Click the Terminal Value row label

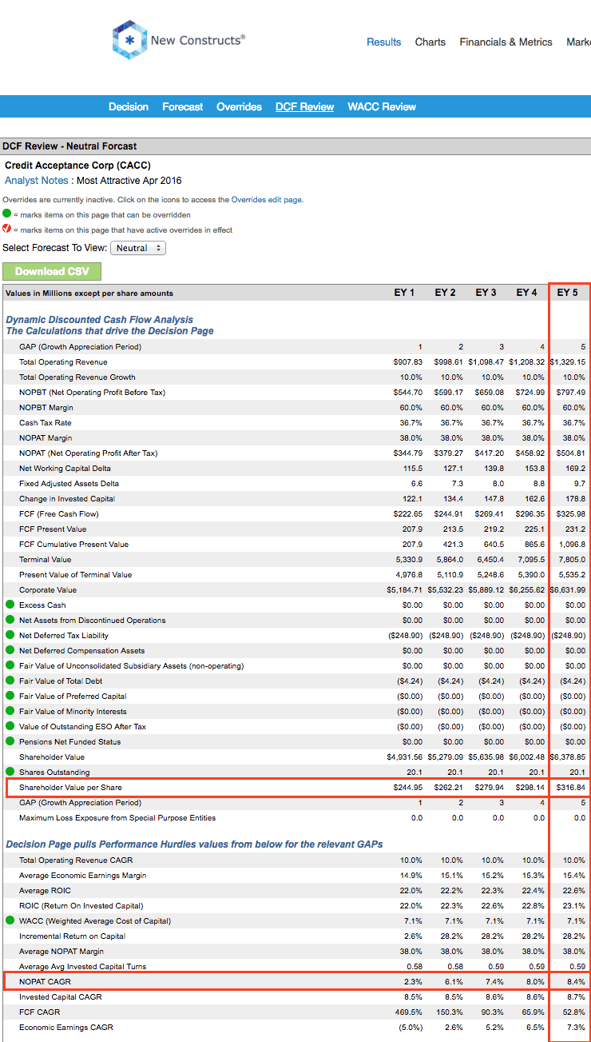tap(45, 560)
